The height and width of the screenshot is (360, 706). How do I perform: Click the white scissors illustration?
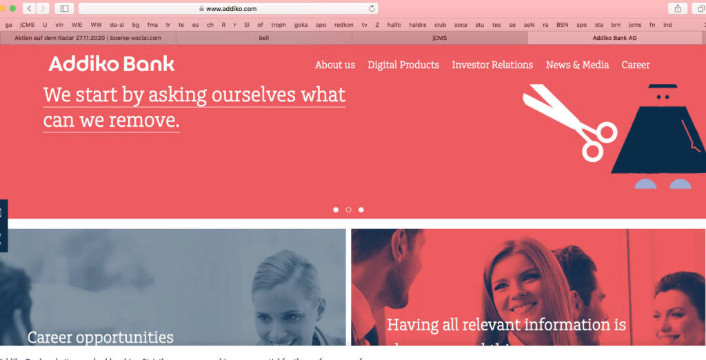coord(569,123)
